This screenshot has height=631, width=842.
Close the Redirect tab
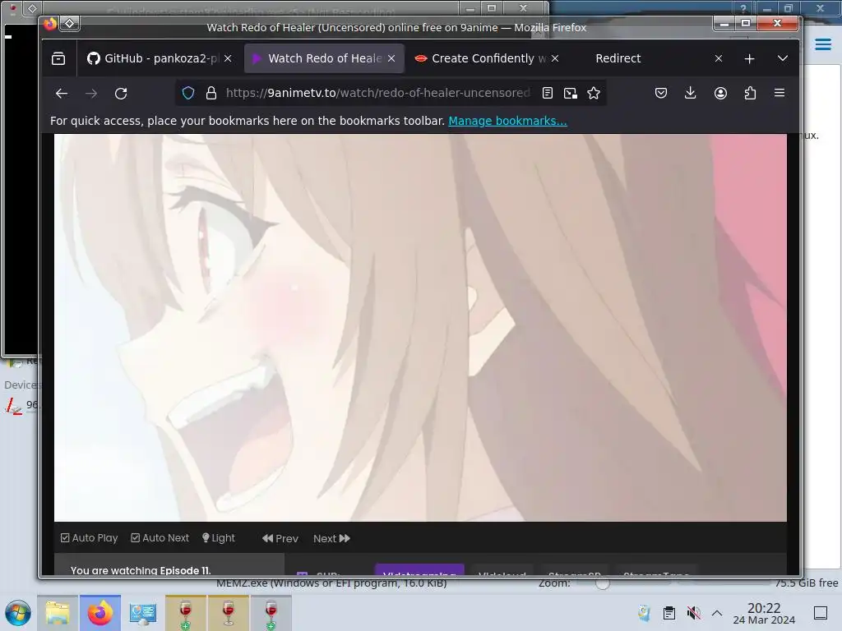pyautogui.click(x=719, y=58)
